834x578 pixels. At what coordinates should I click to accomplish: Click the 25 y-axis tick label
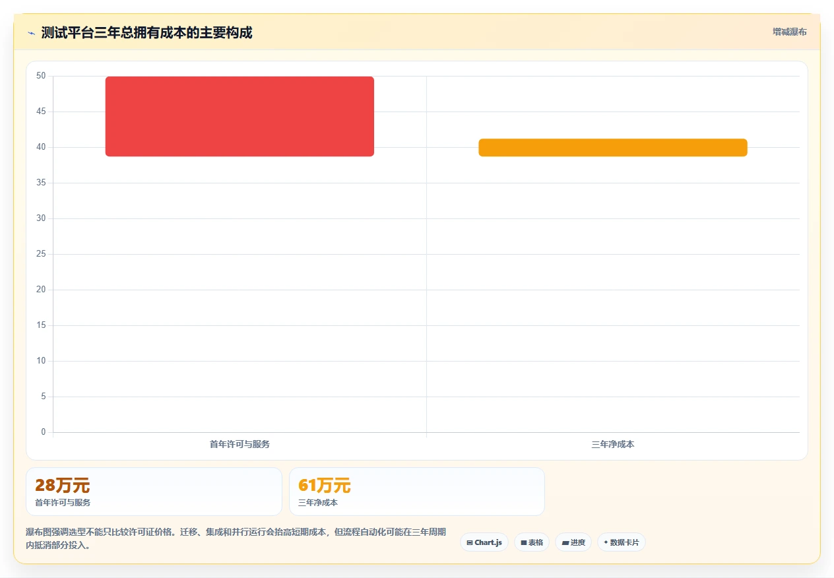[41, 254]
